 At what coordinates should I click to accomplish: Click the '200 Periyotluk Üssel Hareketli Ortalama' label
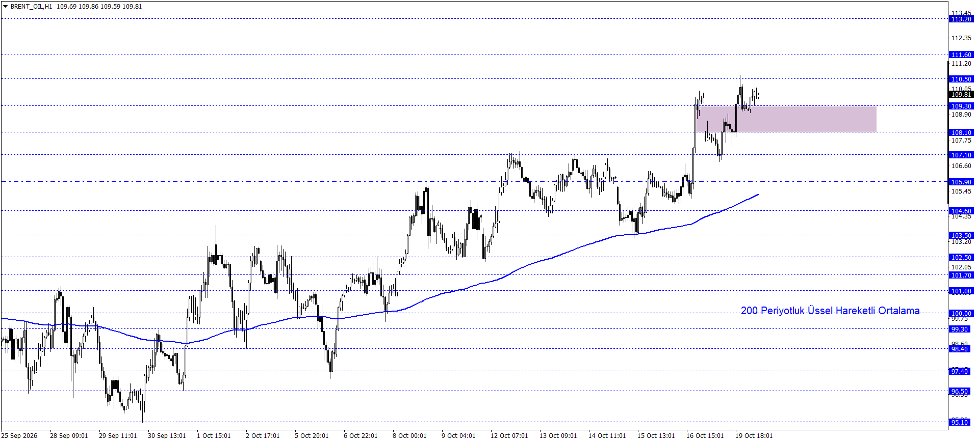(830, 311)
